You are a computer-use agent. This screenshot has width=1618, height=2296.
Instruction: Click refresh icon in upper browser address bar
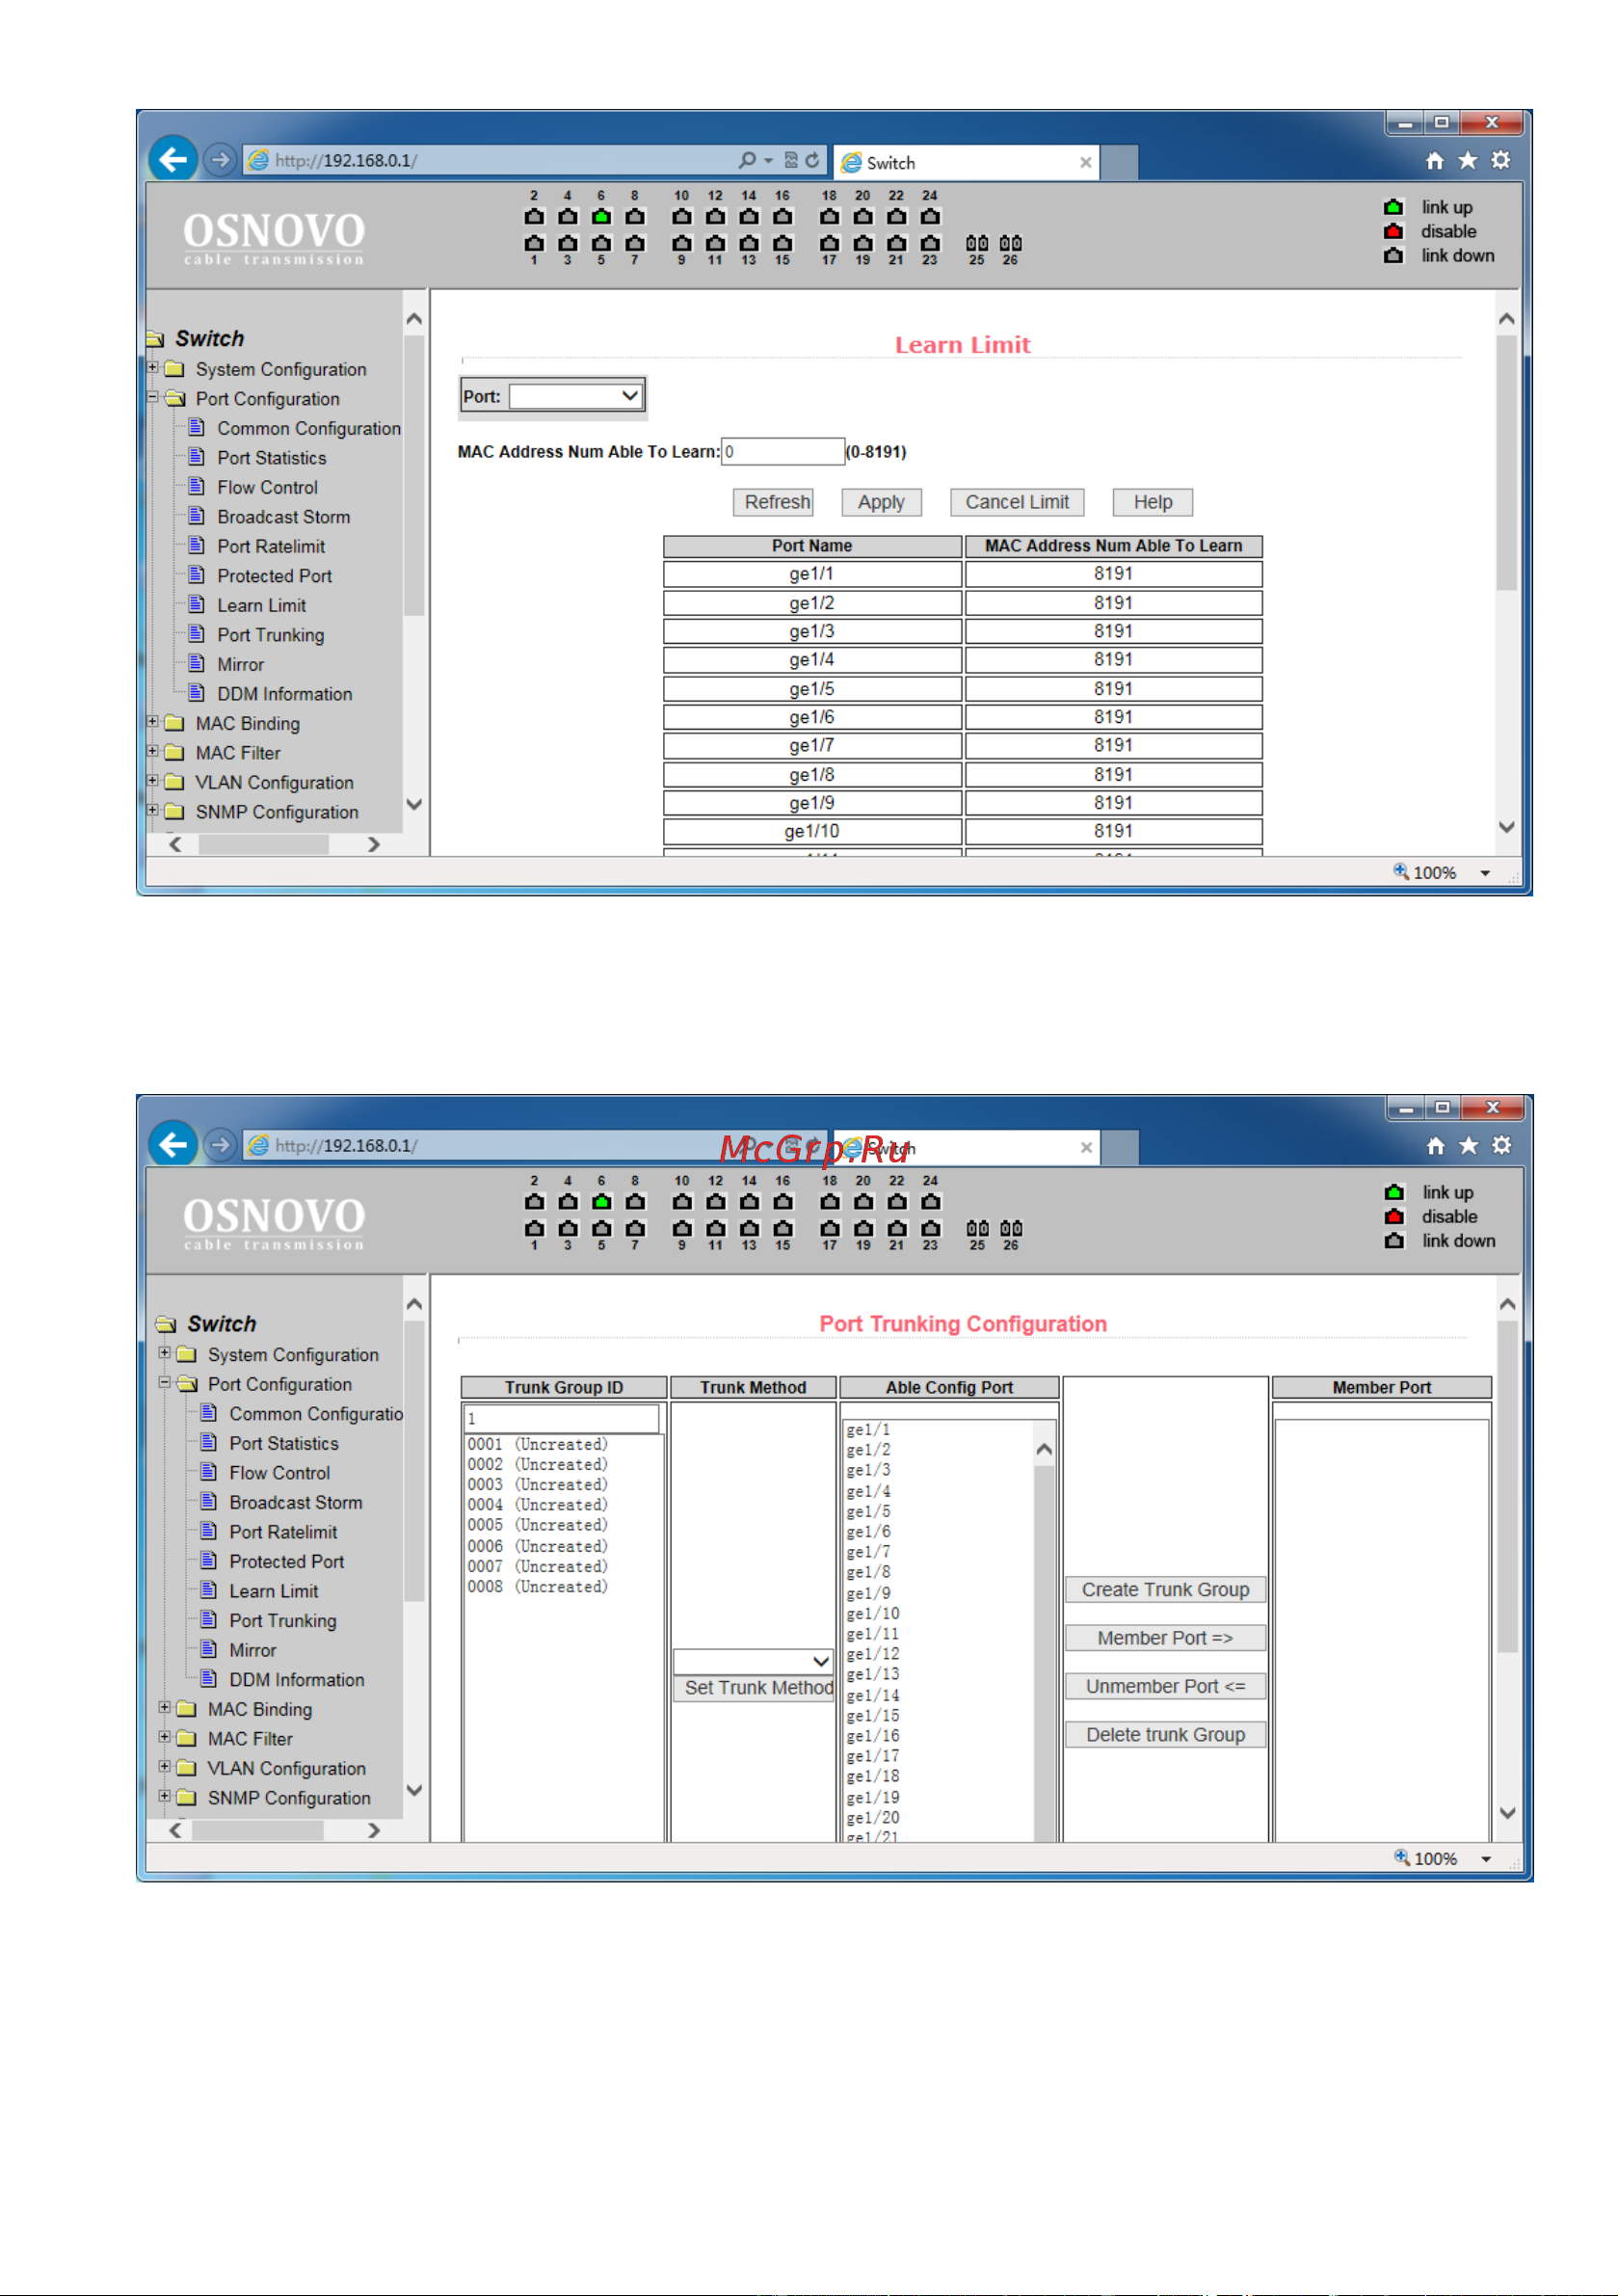tap(812, 160)
